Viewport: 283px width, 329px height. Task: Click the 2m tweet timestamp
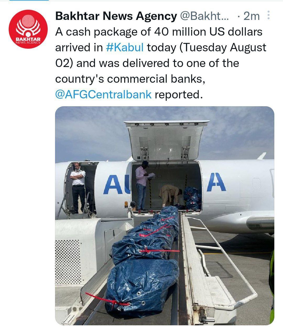pos(251,16)
